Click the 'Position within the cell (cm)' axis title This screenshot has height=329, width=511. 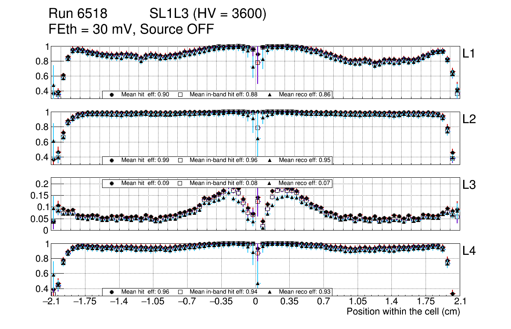[x=403, y=312]
